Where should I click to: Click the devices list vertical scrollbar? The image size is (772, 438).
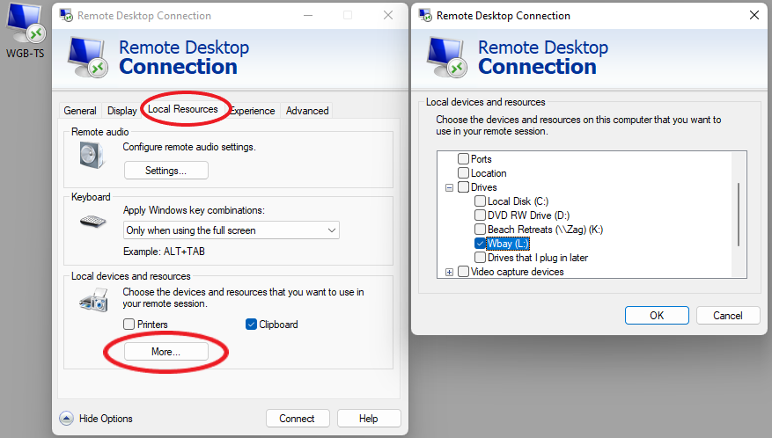(739, 214)
